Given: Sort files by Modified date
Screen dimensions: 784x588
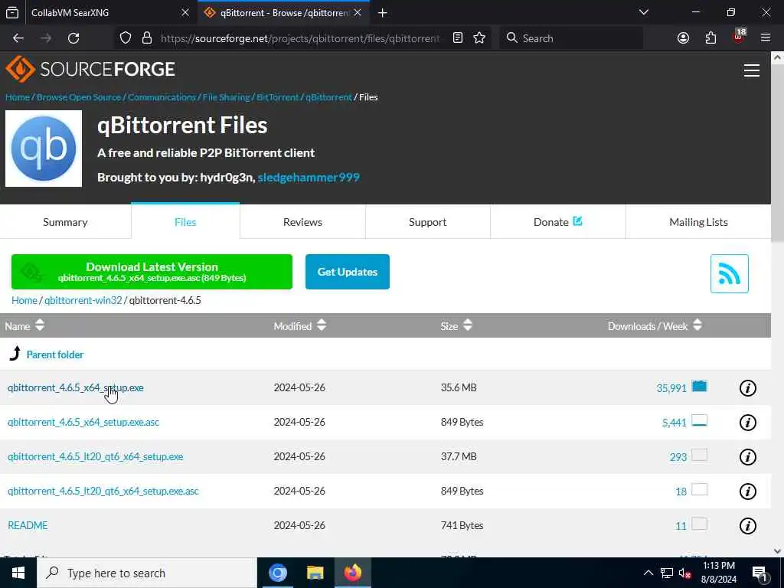Looking at the screenshot, I should coord(300,326).
